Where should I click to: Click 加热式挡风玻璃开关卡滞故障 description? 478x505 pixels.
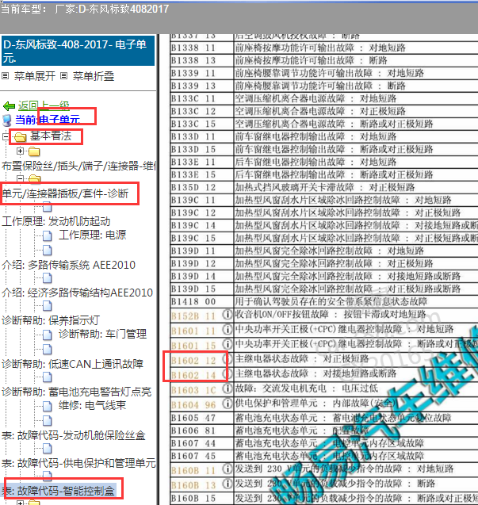[x=325, y=187]
